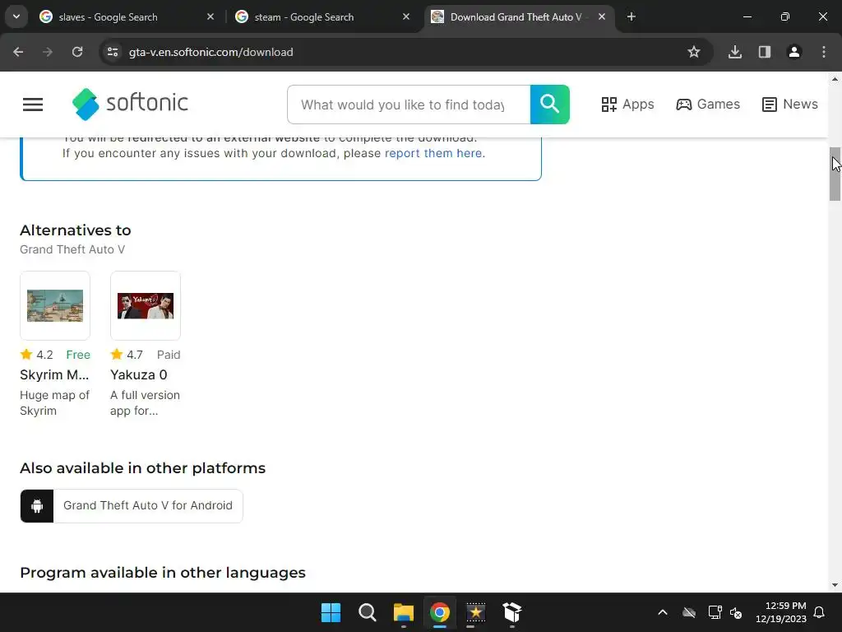Click the Yakuza 0 title link

(x=138, y=374)
